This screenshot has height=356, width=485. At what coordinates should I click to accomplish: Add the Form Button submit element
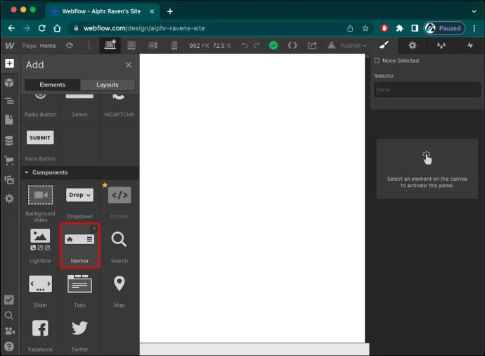pyautogui.click(x=40, y=146)
